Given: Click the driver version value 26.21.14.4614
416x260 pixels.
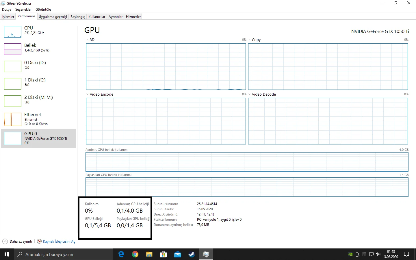Looking at the screenshot, I should 207,204.
